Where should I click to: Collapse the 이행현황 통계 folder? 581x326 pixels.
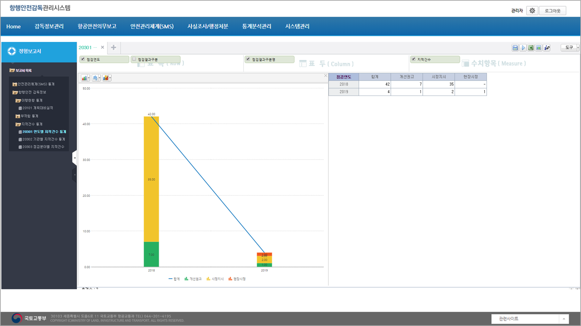click(x=29, y=101)
